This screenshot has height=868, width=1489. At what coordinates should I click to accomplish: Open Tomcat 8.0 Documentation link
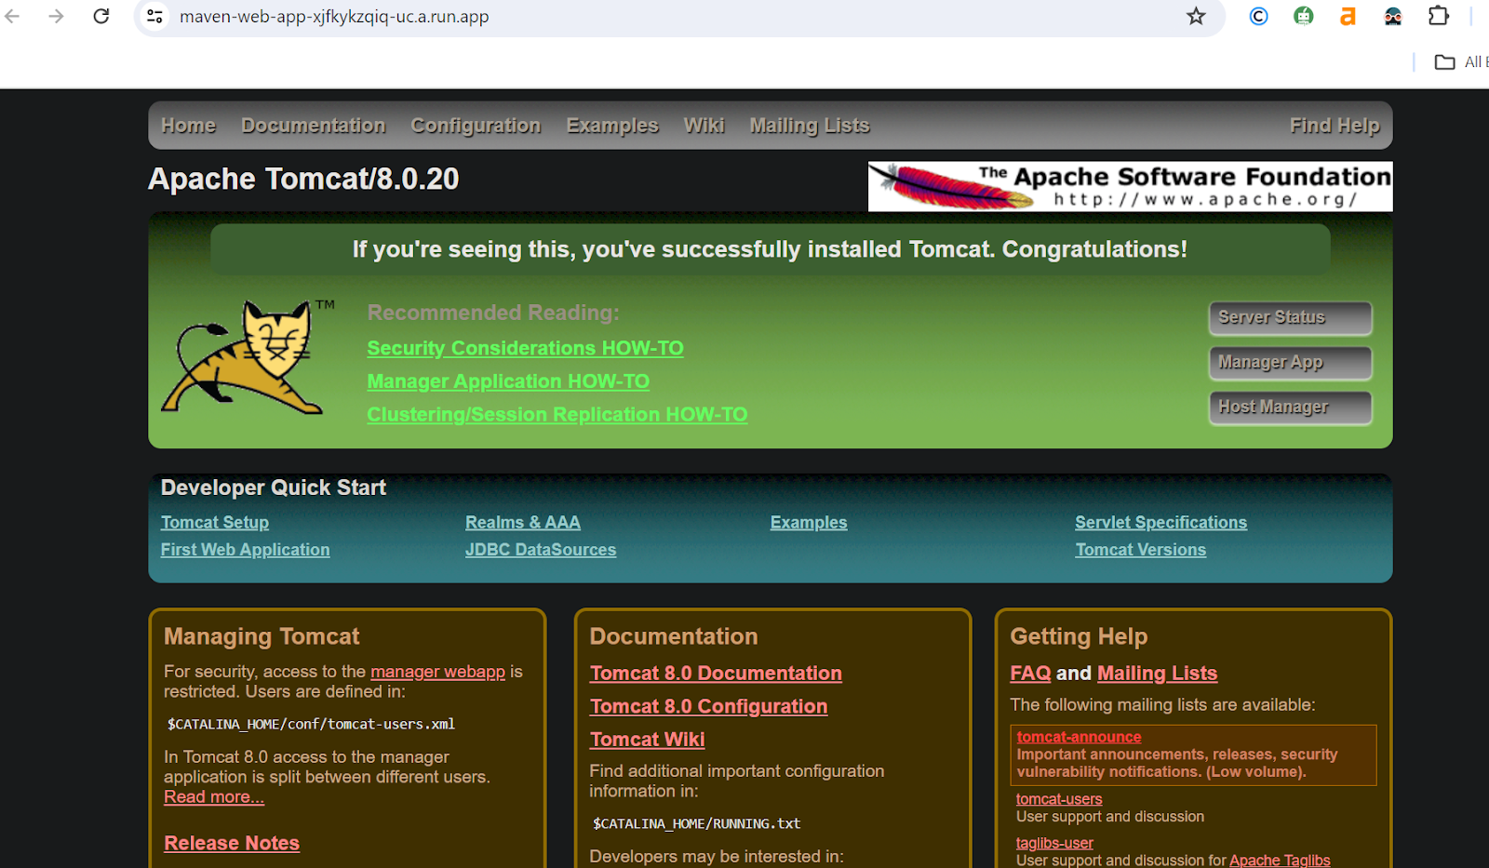coord(716,674)
